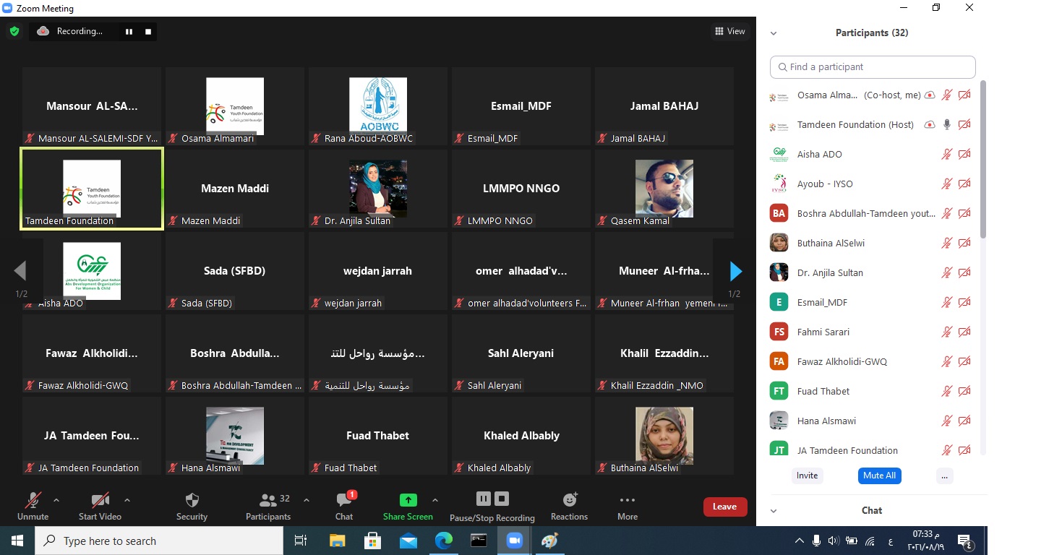1062x555 pixels.
Task: Open video options arrow next to Start Video
Action: 127,499
